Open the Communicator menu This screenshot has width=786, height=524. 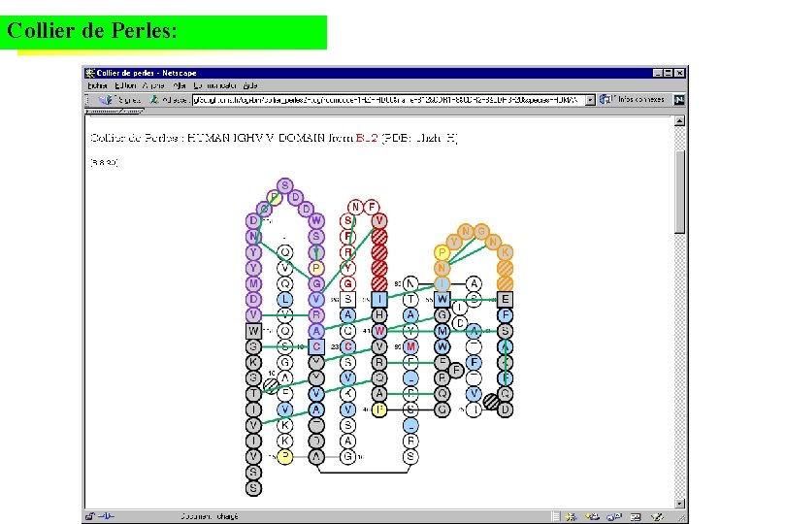[x=215, y=85]
